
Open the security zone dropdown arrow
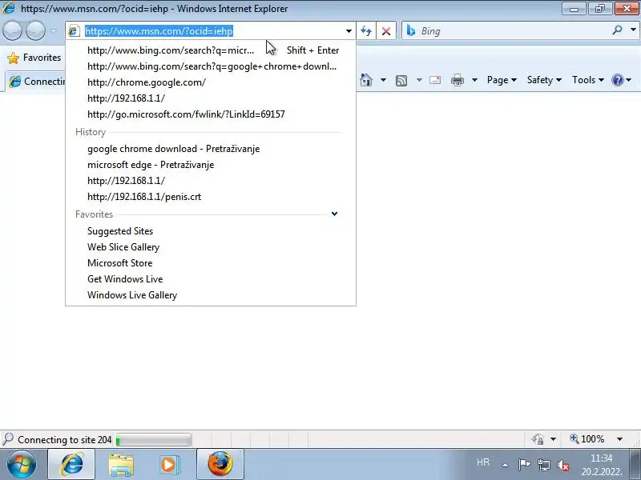(x=553, y=439)
